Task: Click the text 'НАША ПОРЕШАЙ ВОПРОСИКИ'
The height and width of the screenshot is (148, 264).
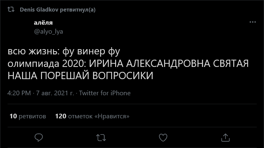Action: [x=81, y=75]
